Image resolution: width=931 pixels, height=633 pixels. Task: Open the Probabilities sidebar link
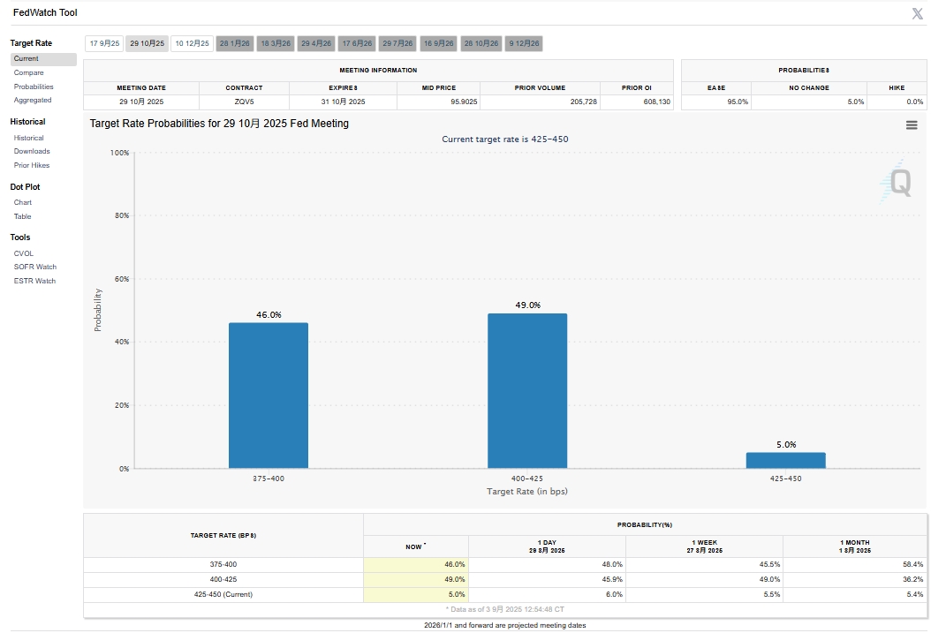pos(34,87)
